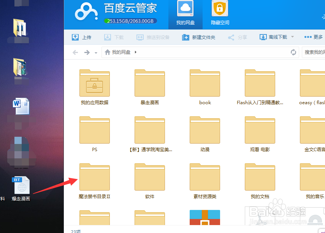Click the 软件 folder label

coord(150,196)
